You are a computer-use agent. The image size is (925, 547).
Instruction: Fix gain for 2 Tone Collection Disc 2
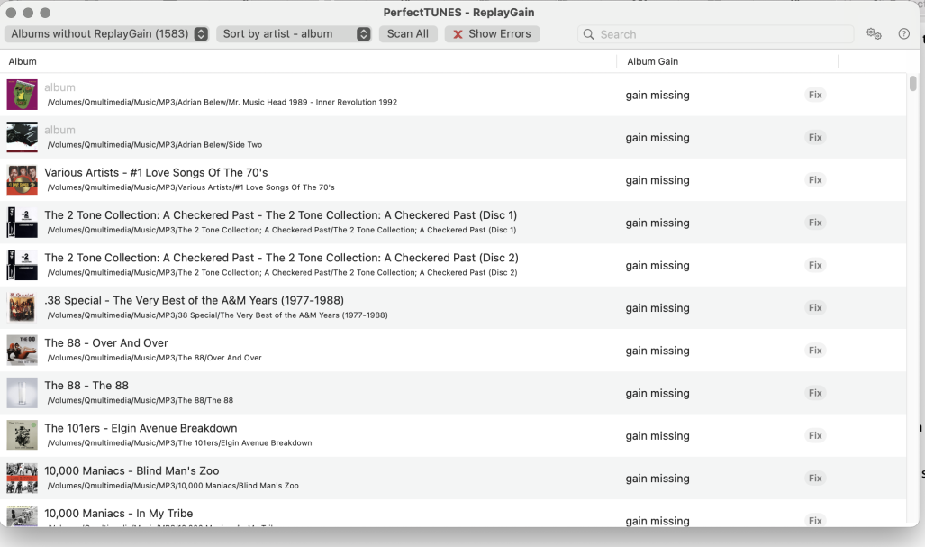click(x=815, y=266)
